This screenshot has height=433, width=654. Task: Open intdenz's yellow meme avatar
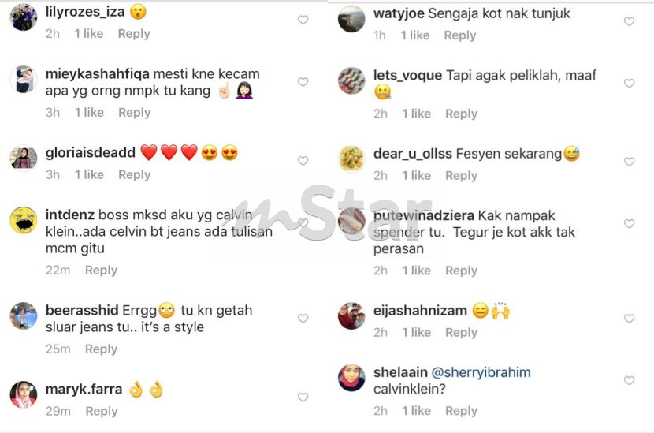coord(24,220)
